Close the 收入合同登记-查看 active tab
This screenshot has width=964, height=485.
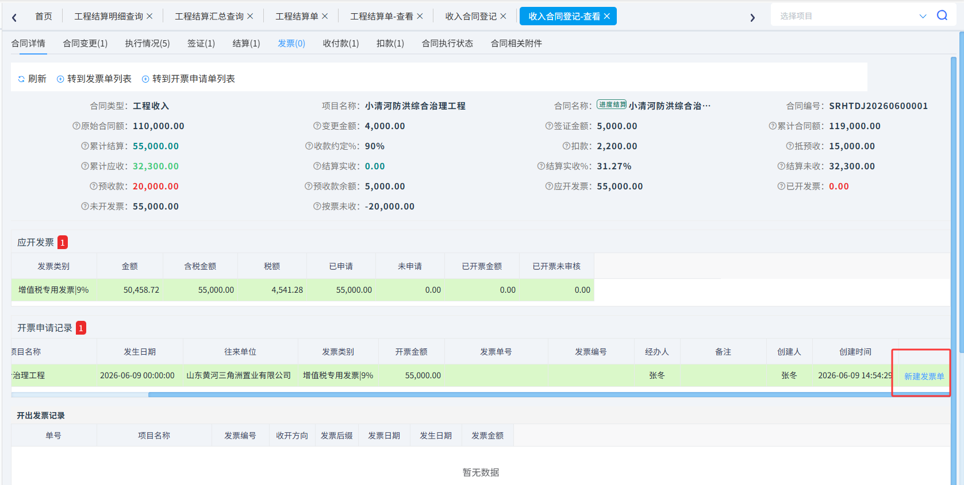coord(606,16)
